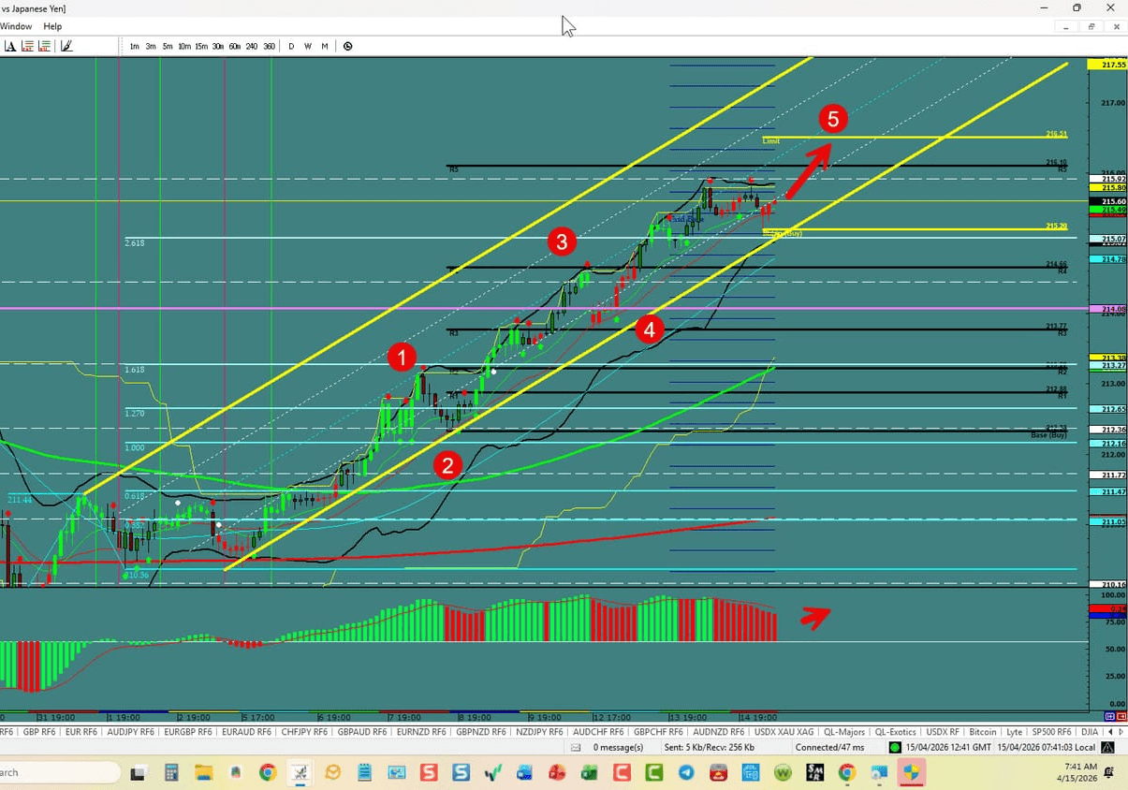The width and height of the screenshot is (1128, 790).
Task: Click the green connection status indicator
Action: coord(894,747)
